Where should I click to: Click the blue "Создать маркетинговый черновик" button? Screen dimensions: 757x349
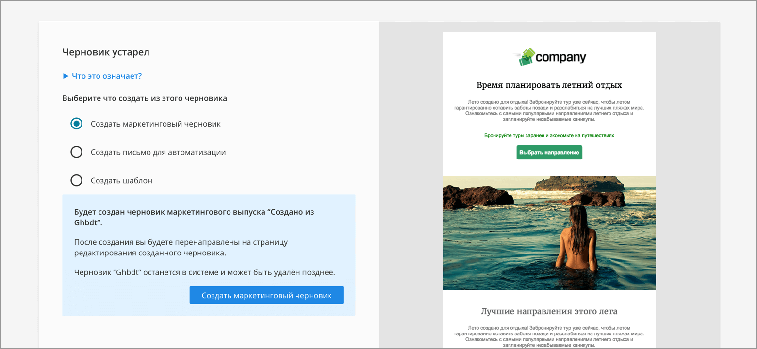266,295
